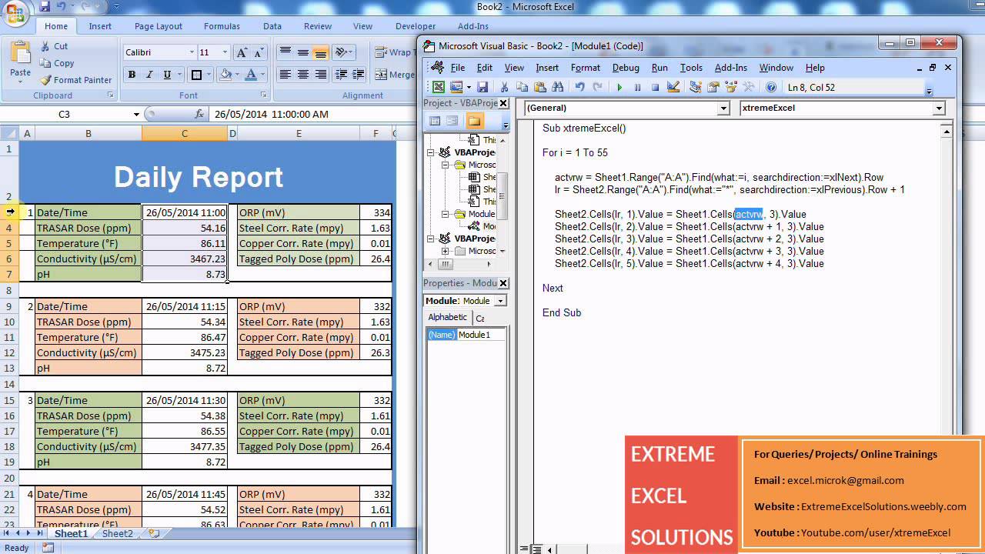This screenshot has height=554, width=985.
Task: Click the Office Button in Excel
Action: click(x=15, y=12)
